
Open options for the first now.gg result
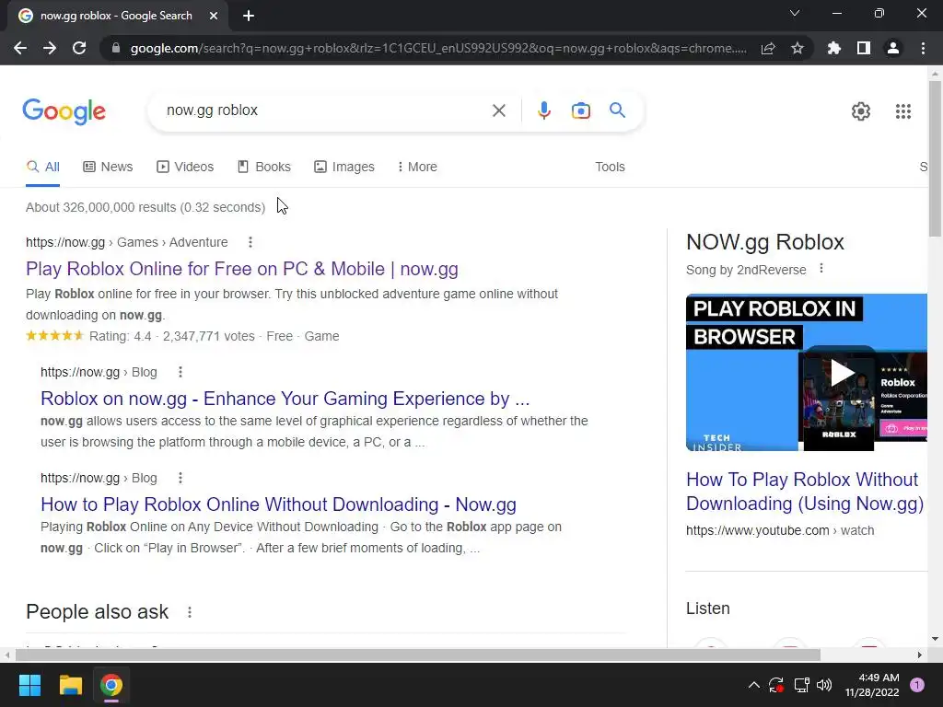pos(250,242)
